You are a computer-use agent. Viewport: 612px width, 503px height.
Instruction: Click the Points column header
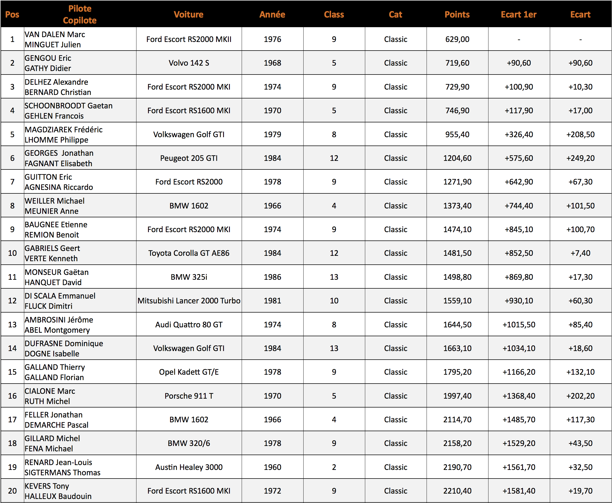[x=457, y=15]
